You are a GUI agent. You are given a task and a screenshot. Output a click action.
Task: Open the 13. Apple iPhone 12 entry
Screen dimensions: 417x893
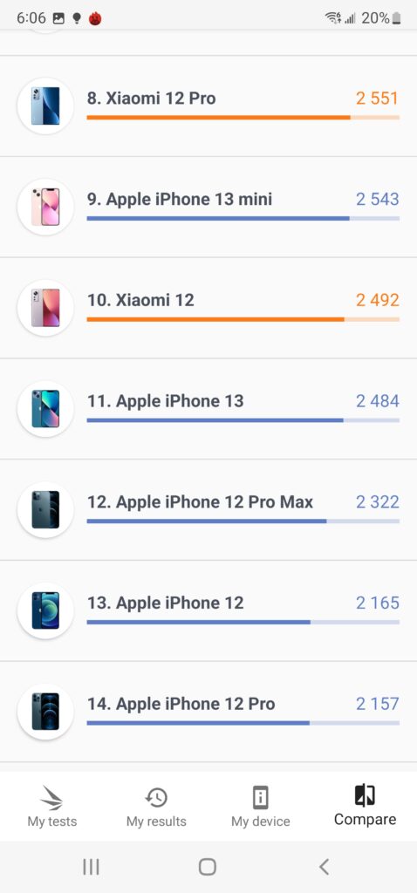click(x=208, y=610)
